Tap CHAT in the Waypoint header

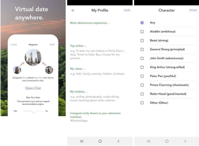click(x=52, y=45)
